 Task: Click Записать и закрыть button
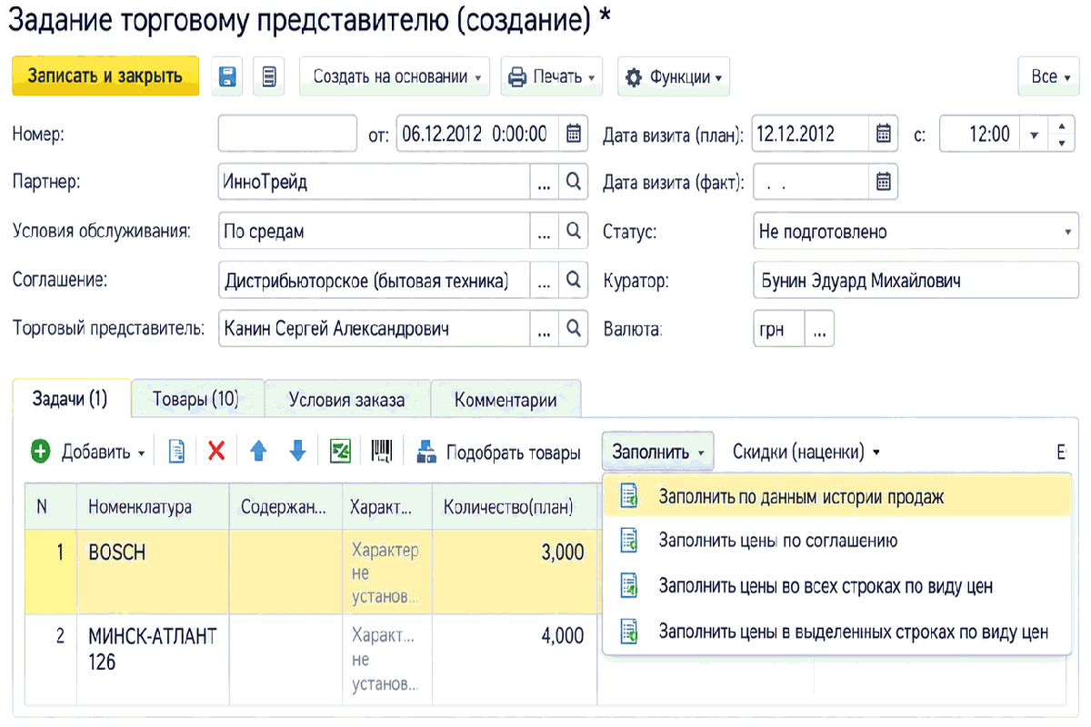105,76
